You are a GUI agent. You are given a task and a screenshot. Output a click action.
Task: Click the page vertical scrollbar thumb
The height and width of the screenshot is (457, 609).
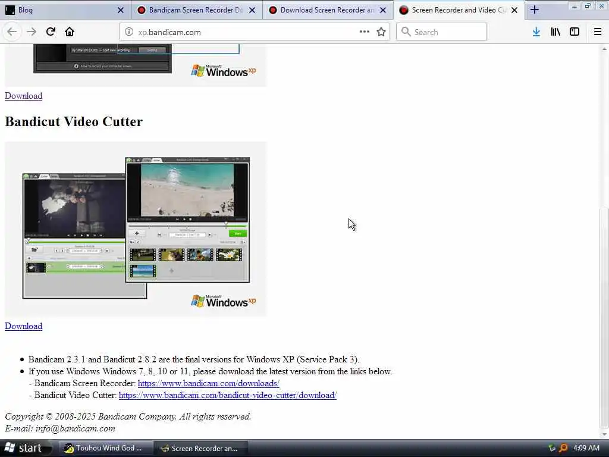tap(604, 318)
